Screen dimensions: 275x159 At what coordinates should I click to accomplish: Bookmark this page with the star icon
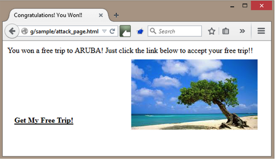pos(211,31)
